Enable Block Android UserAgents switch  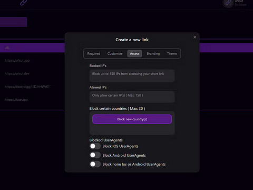[95, 155]
